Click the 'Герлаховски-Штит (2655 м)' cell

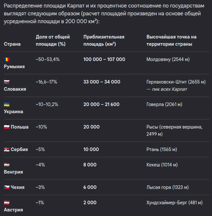point(176,82)
